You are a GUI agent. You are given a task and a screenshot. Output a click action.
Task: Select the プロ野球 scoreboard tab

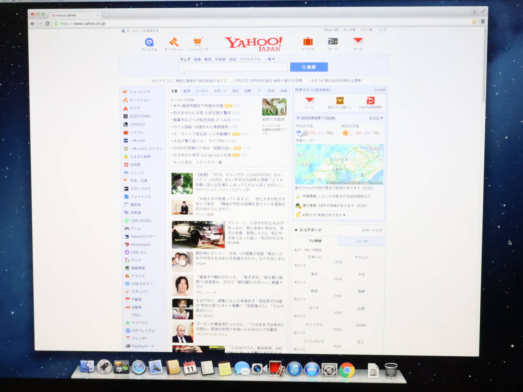click(315, 241)
